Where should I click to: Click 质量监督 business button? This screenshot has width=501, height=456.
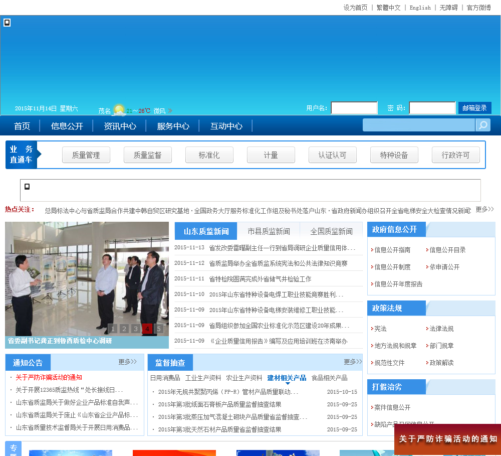pyautogui.click(x=148, y=155)
